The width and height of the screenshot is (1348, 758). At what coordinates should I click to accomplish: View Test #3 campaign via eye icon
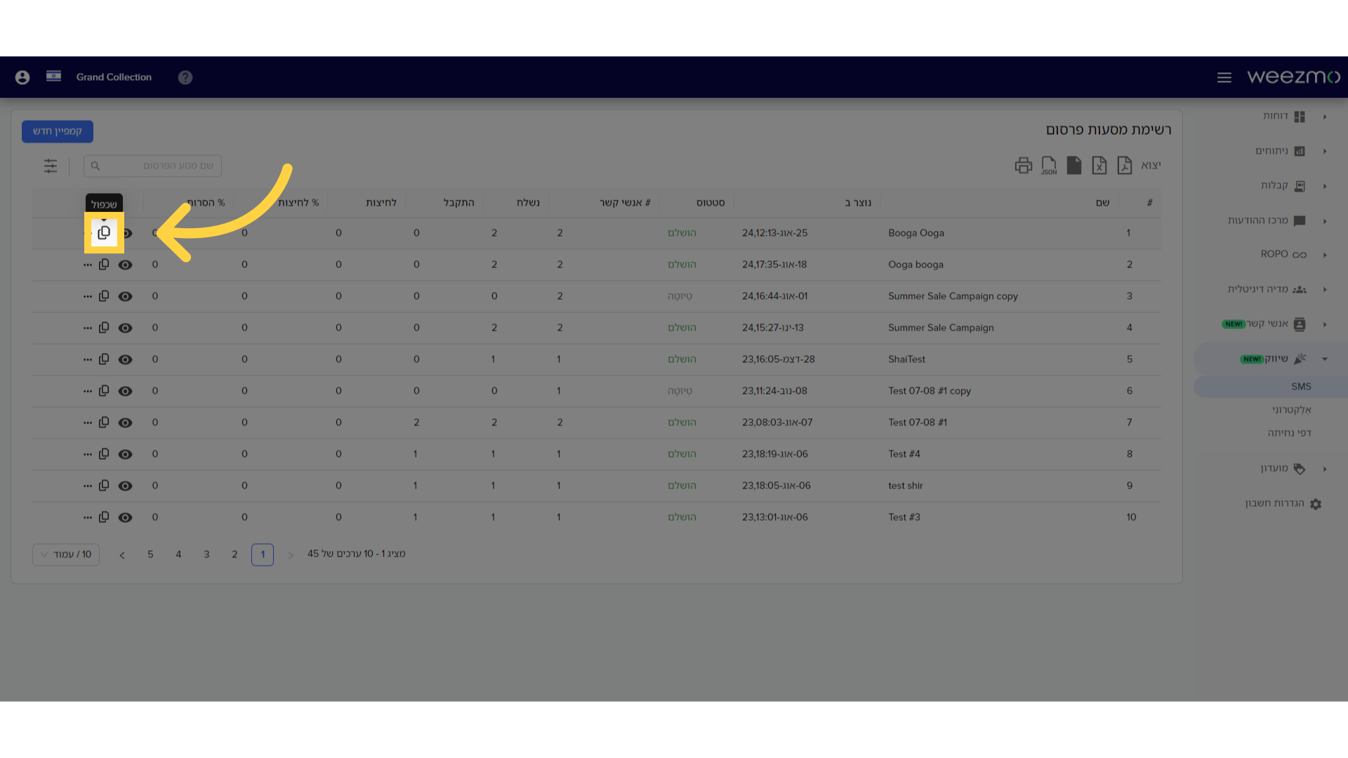coord(125,518)
